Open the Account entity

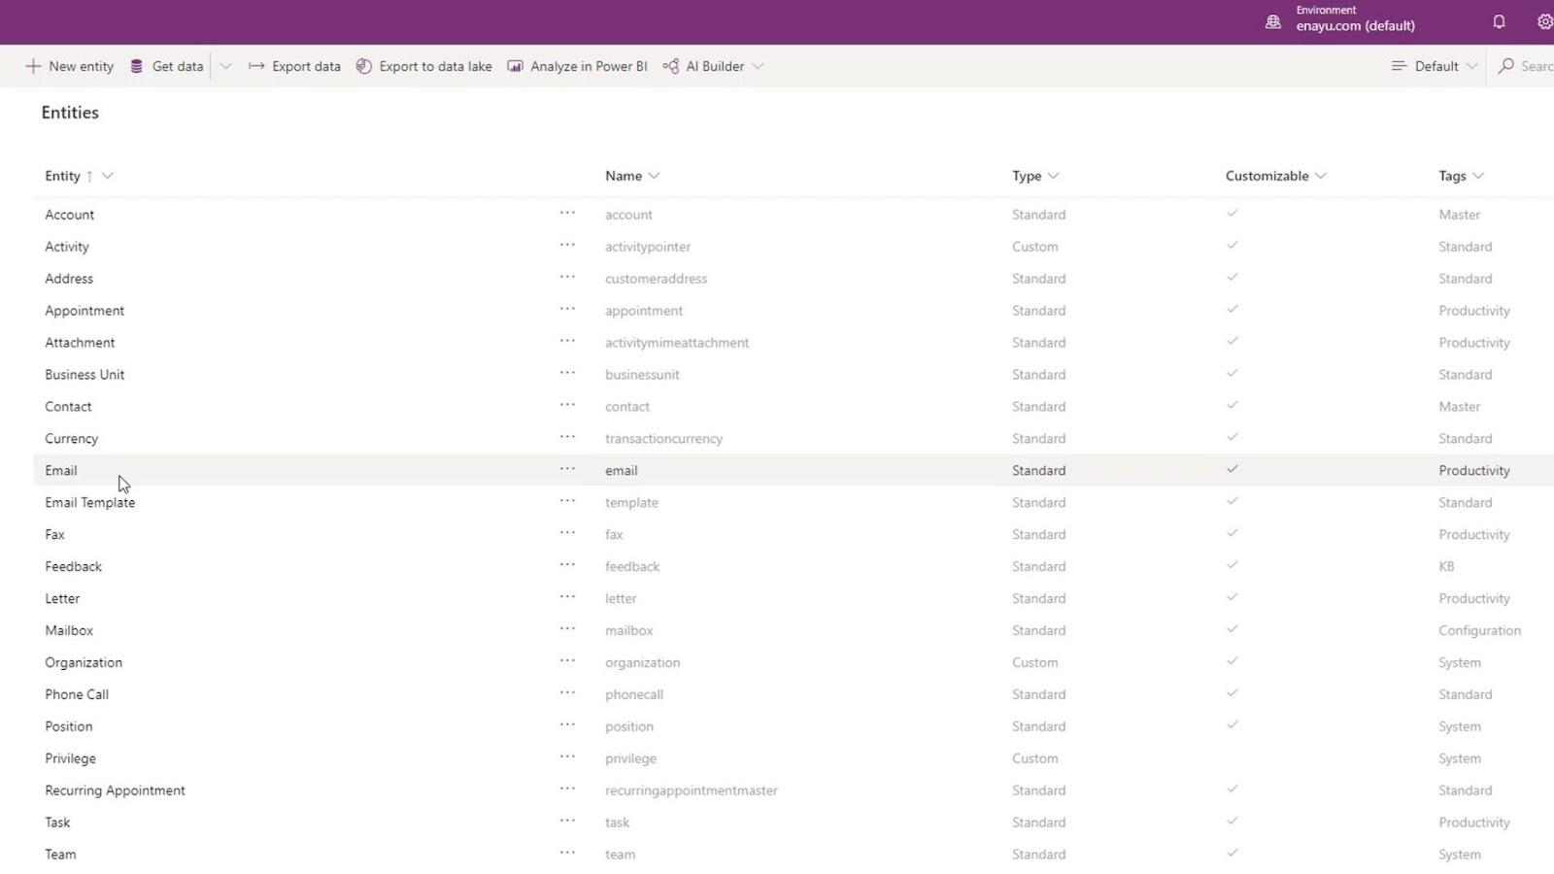tap(69, 215)
